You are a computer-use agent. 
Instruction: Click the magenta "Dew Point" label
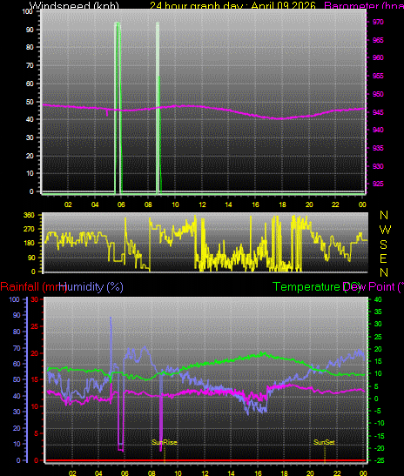pyautogui.click(x=373, y=286)
